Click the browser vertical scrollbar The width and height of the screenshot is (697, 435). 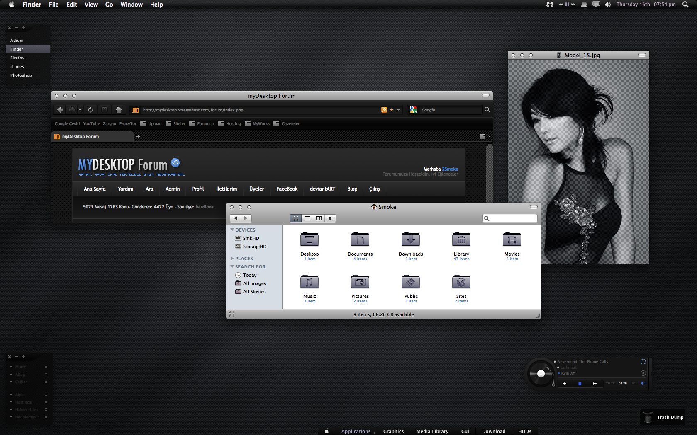[x=490, y=173]
